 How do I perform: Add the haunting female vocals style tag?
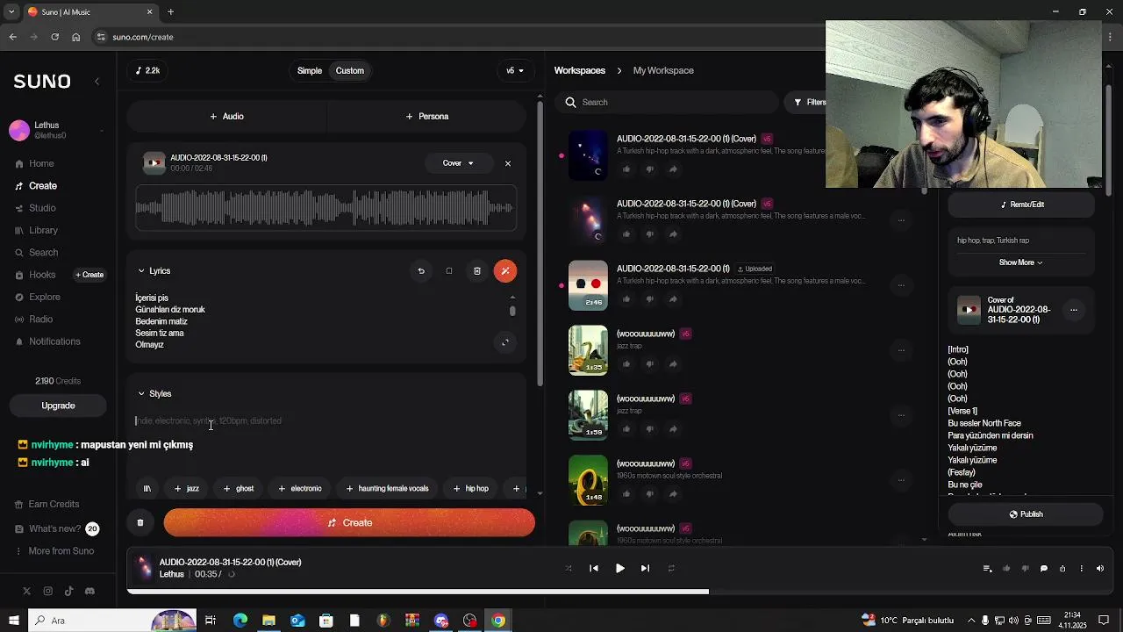pyautogui.click(x=388, y=489)
